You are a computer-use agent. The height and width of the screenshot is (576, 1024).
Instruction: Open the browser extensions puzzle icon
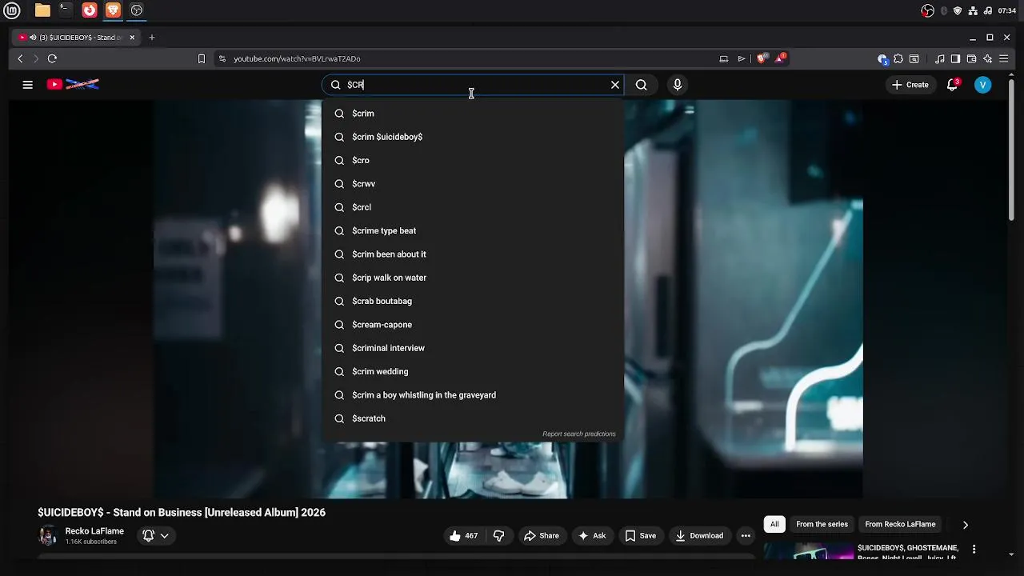(898, 58)
